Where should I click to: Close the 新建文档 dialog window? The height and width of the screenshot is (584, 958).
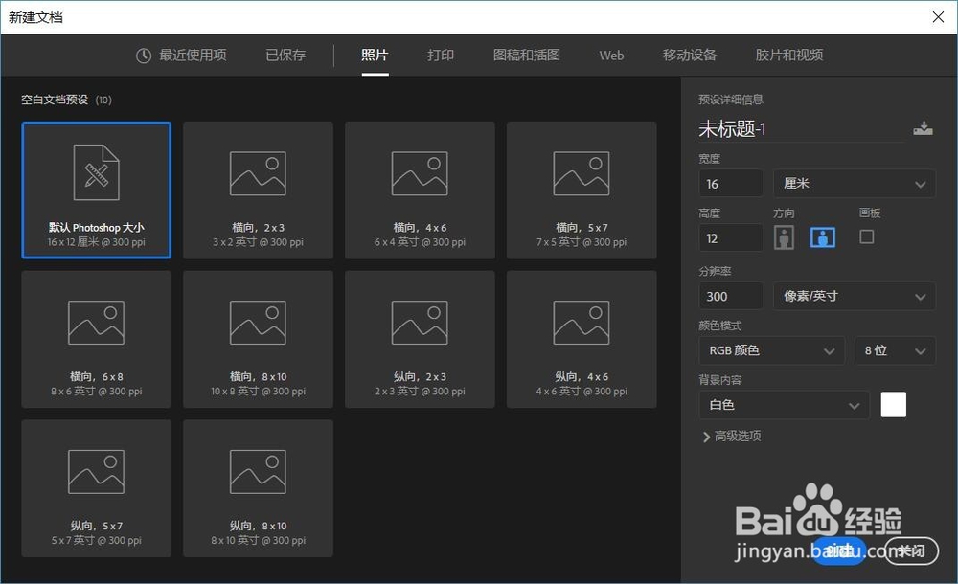coord(939,17)
